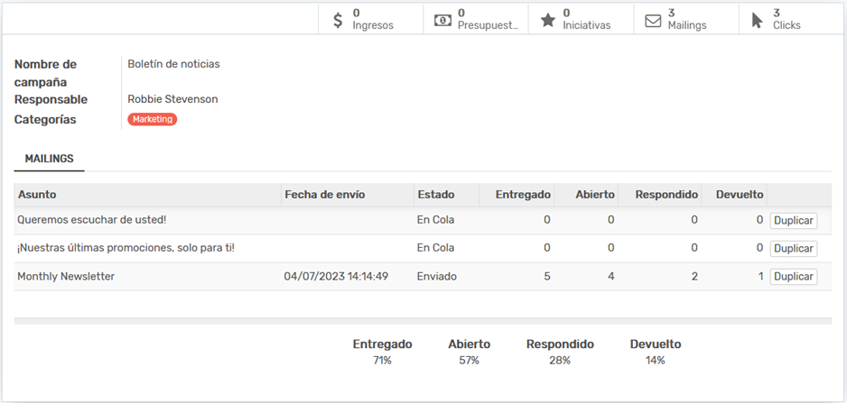Click the dollar sign Ingresos icon
The height and width of the screenshot is (403, 847).
click(x=338, y=20)
